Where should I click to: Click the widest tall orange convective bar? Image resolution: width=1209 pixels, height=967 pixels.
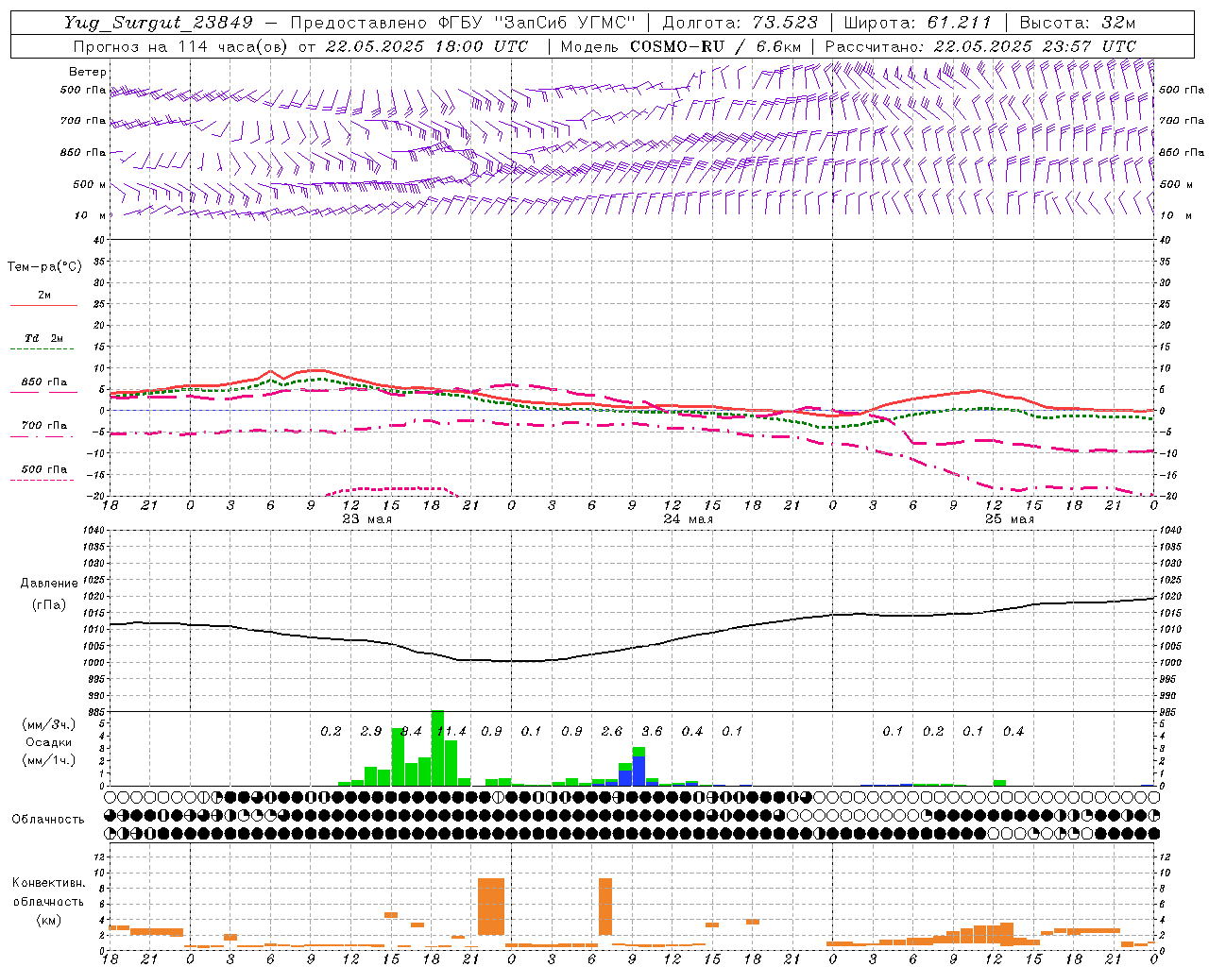coord(491,907)
